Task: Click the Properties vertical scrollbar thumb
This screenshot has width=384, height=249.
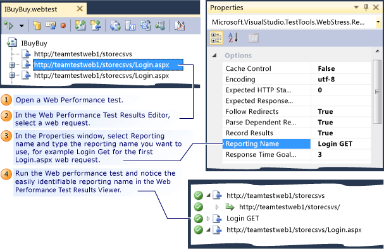Action: point(377,92)
